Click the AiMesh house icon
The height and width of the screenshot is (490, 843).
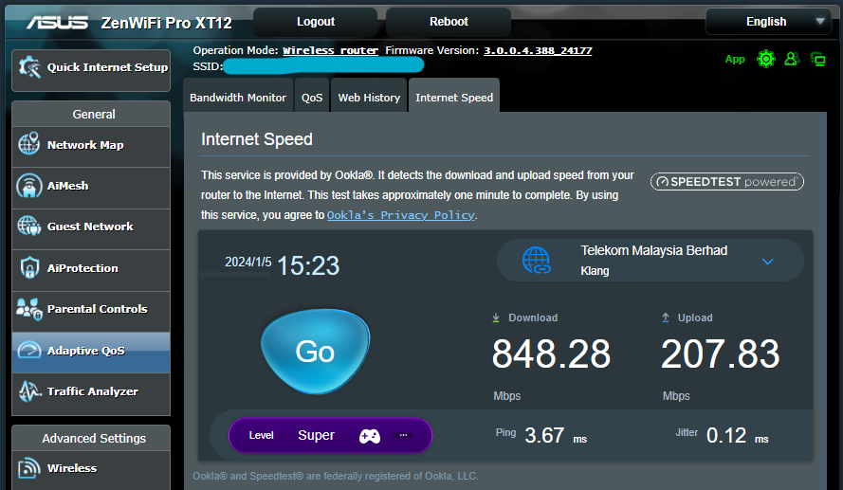(29, 186)
